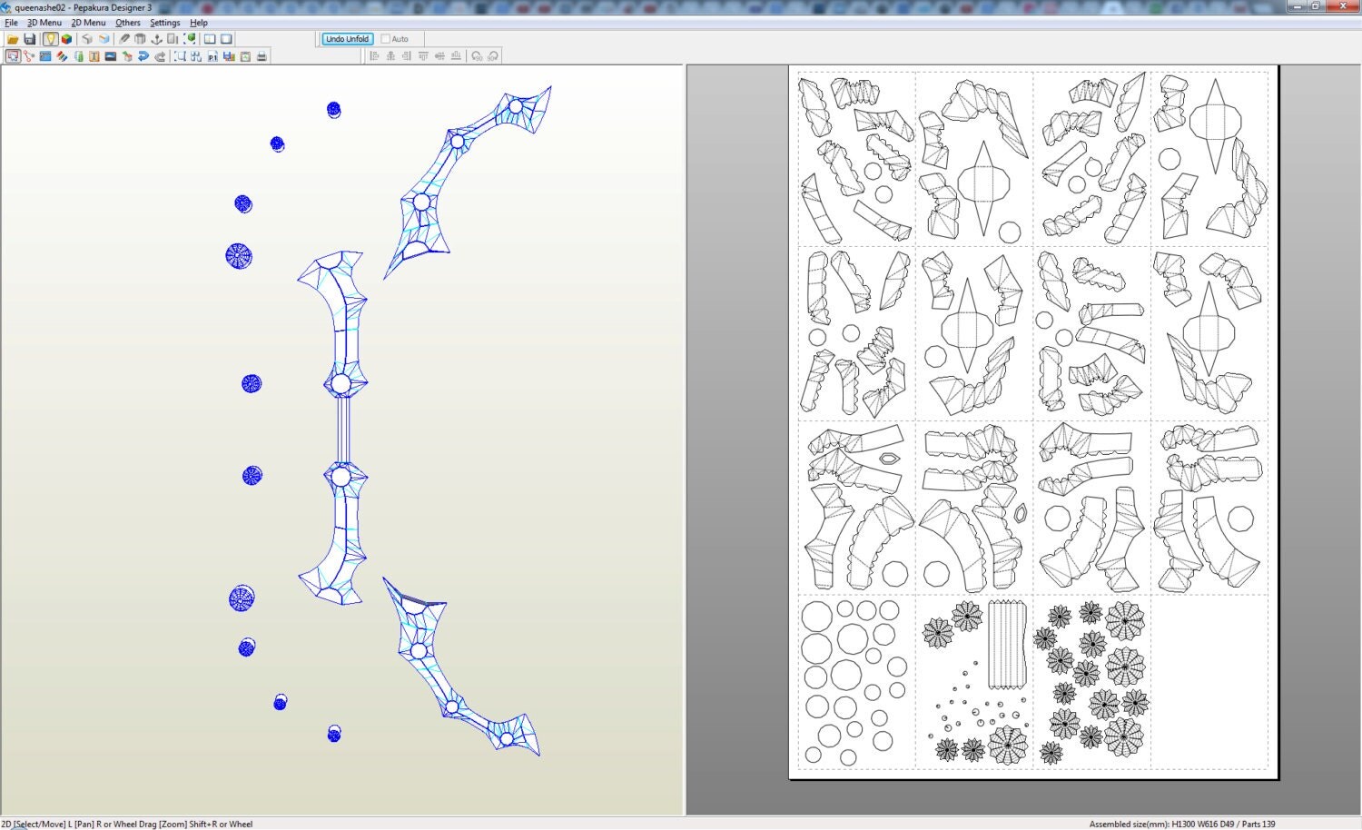Click the center-horizontally alignment icon
This screenshot has height=830, width=1362.
pos(390,56)
